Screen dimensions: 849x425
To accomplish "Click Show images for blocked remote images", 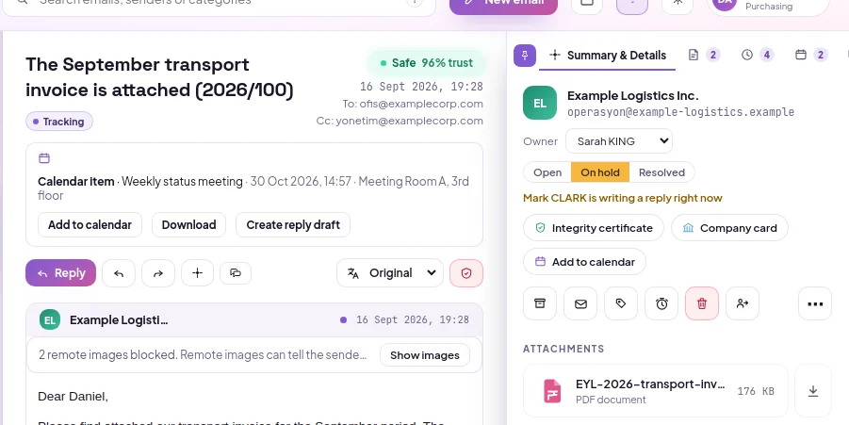I will 425,355.
